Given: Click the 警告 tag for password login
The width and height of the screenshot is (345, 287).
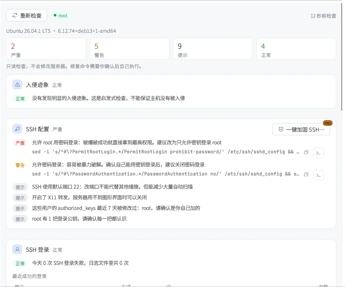Looking at the screenshot, I should tap(20, 165).
